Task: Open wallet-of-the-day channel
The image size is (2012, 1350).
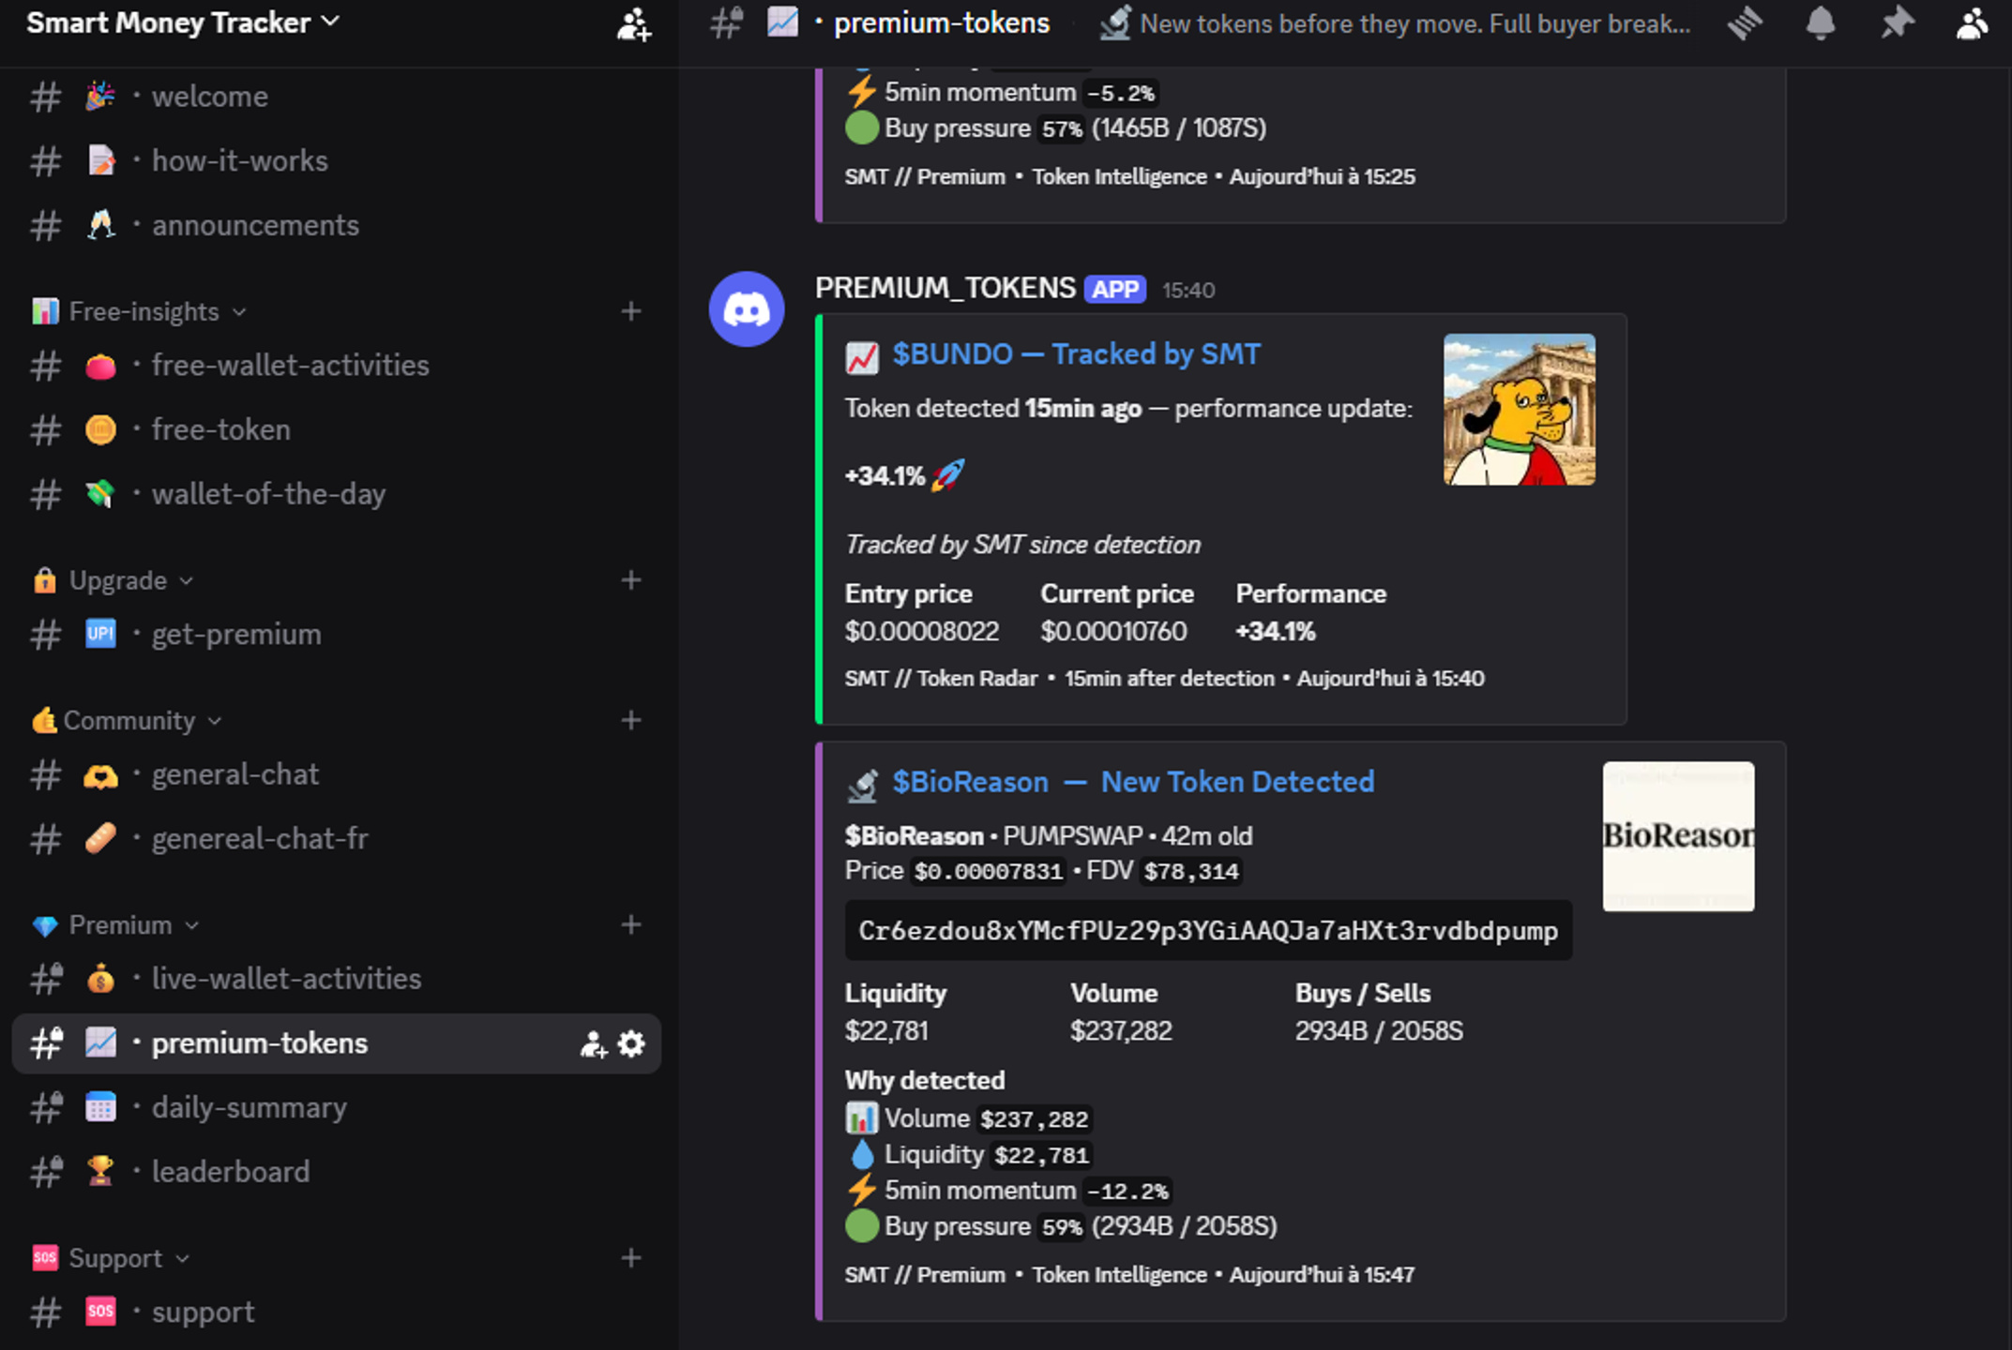Action: pyautogui.click(x=336, y=494)
